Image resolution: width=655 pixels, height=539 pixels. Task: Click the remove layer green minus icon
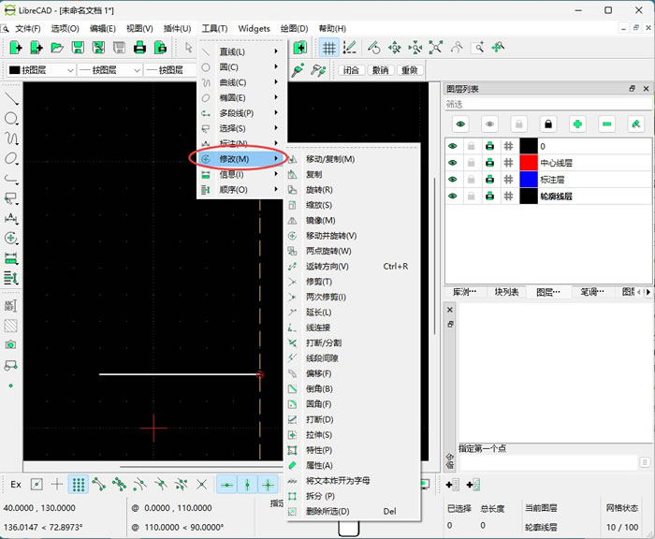tap(606, 124)
